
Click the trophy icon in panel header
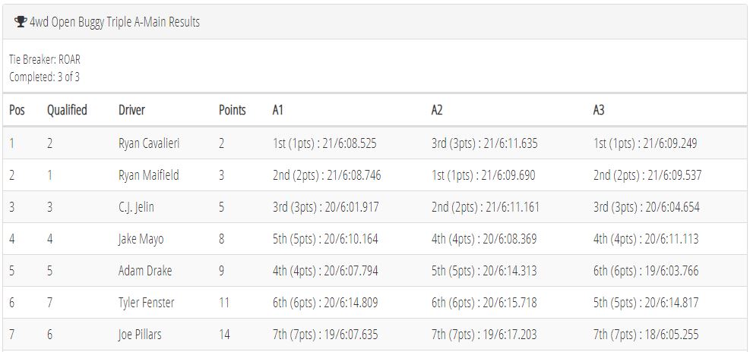pyautogui.click(x=20, y=21)
